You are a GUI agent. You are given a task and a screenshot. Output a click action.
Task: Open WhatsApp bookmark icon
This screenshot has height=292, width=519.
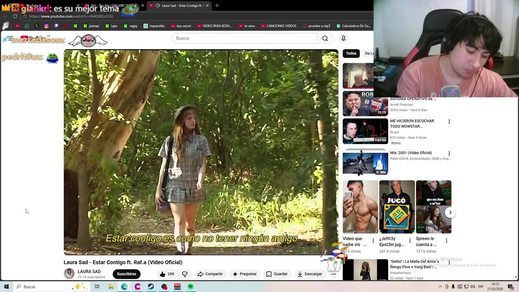tap(27, 26)
